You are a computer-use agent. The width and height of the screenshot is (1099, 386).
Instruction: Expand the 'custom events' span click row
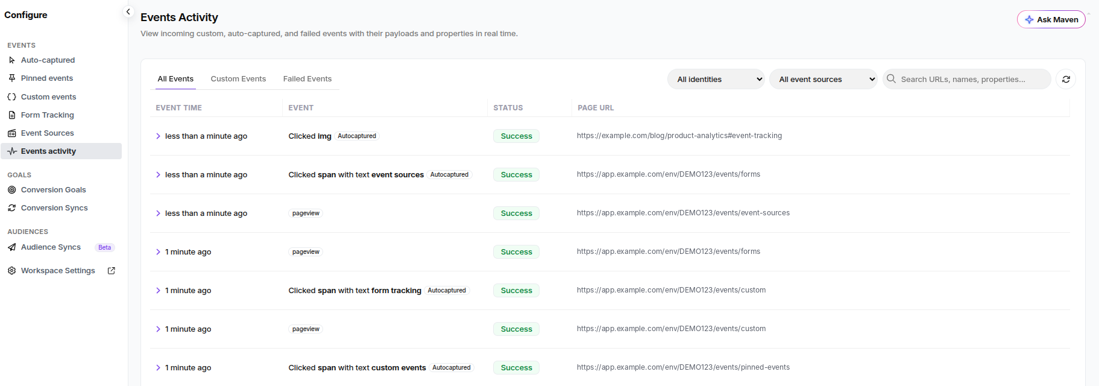click(158, 368)
